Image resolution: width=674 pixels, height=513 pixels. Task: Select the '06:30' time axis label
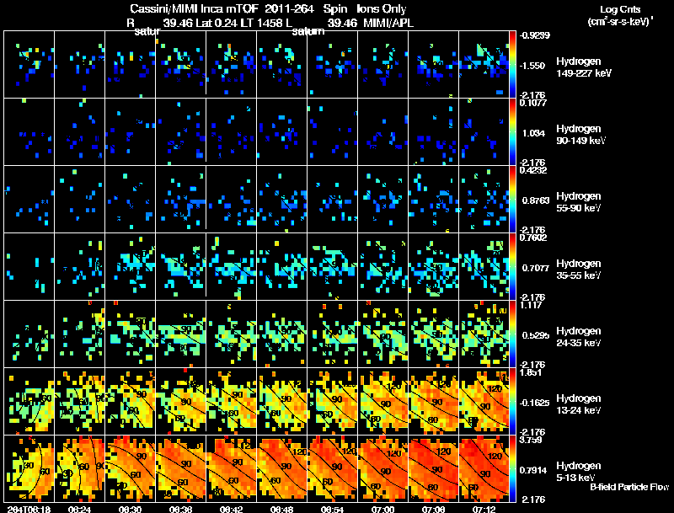click(x=130, y=509)
